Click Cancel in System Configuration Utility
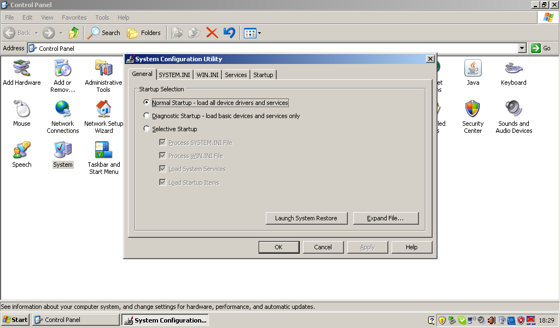This screenshot has width=560, height=328. coord(323,247)
